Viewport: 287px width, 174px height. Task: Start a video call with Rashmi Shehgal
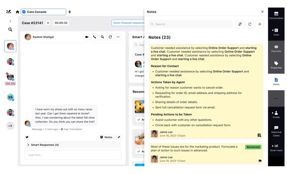tap(87, 37)
